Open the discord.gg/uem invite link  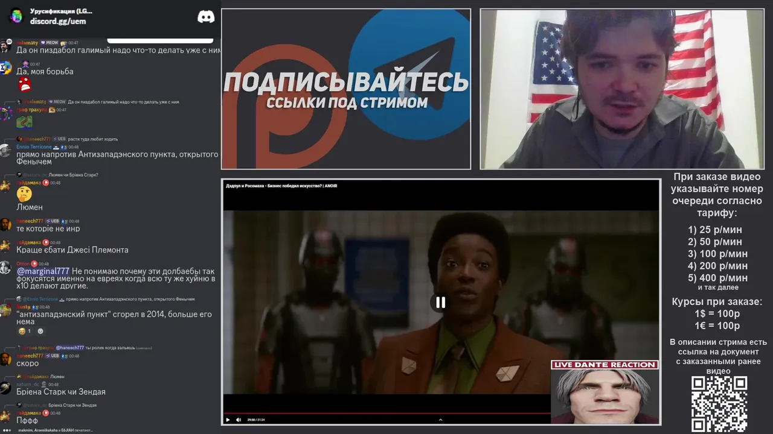(58, 21)
